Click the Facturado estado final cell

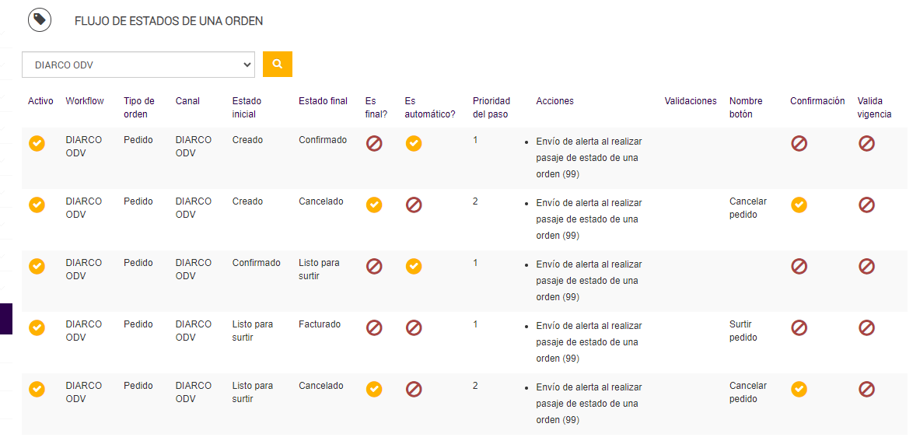[x=320, y=324]
